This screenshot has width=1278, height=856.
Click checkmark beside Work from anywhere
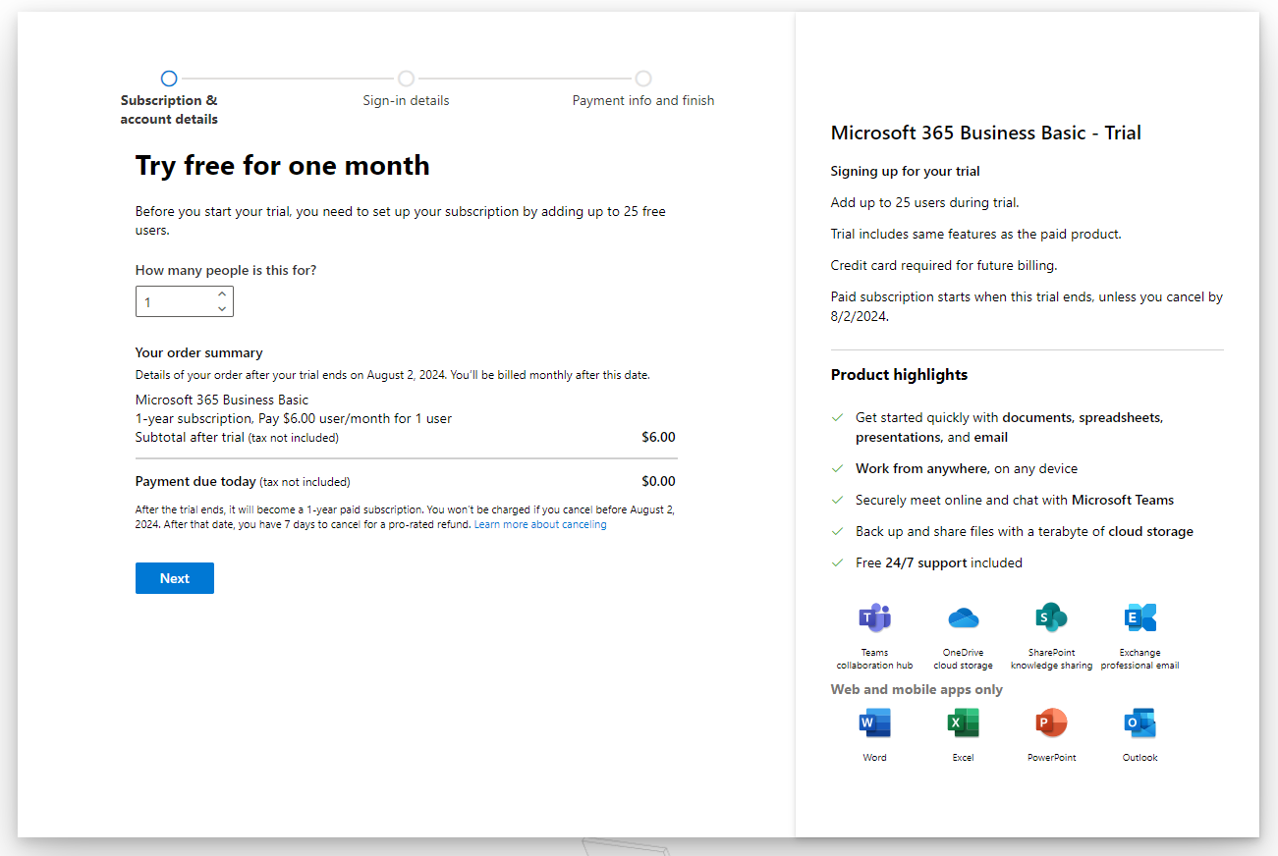[837, 468]
